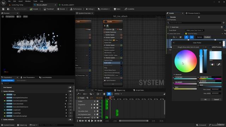Switch curve editor to Gradient view
The height and width of the screenshot is (127, 226).
[x=207, y=37]
